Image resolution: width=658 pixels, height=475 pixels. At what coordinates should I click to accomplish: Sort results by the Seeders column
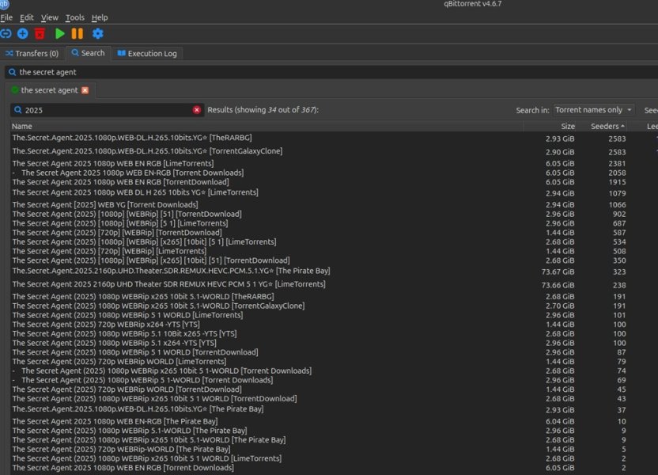pos(607,126)
